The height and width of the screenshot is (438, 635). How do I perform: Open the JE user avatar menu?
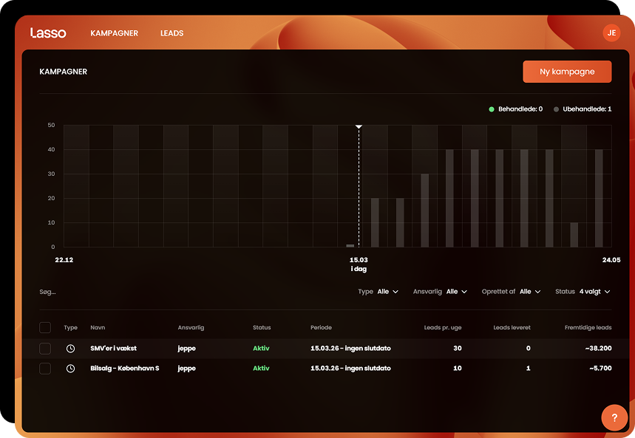click(x=611, y=32)
